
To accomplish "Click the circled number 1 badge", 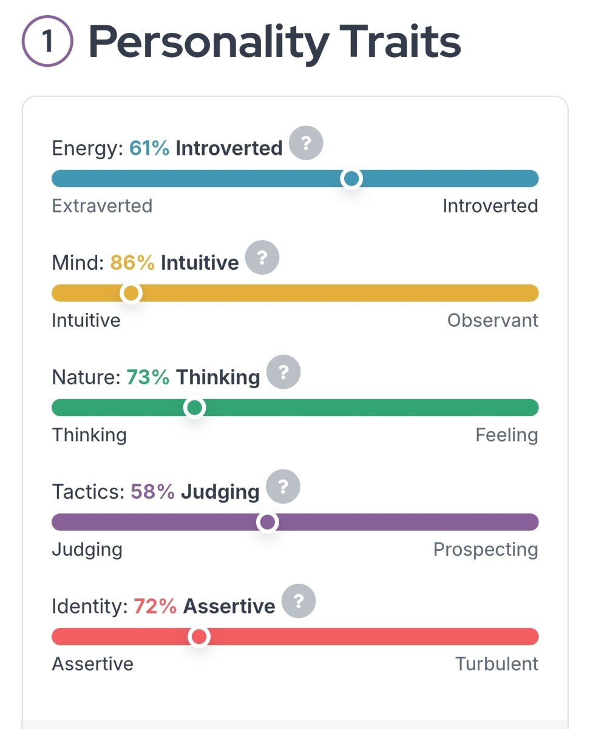I will pos(47,43).
